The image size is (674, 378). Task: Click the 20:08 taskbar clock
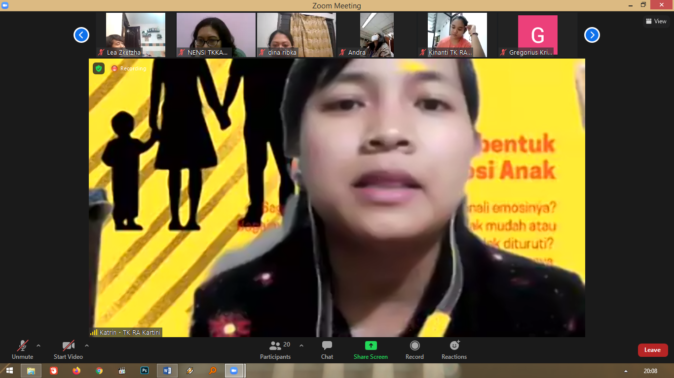(650, 371)
